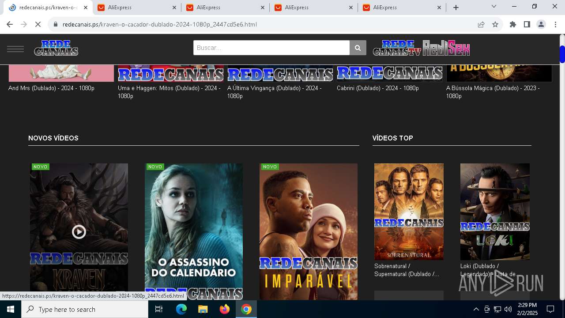Screen dimensions: 565x318
Task: Click the And Mrs thumbnail image
Action: pos(61,73)
